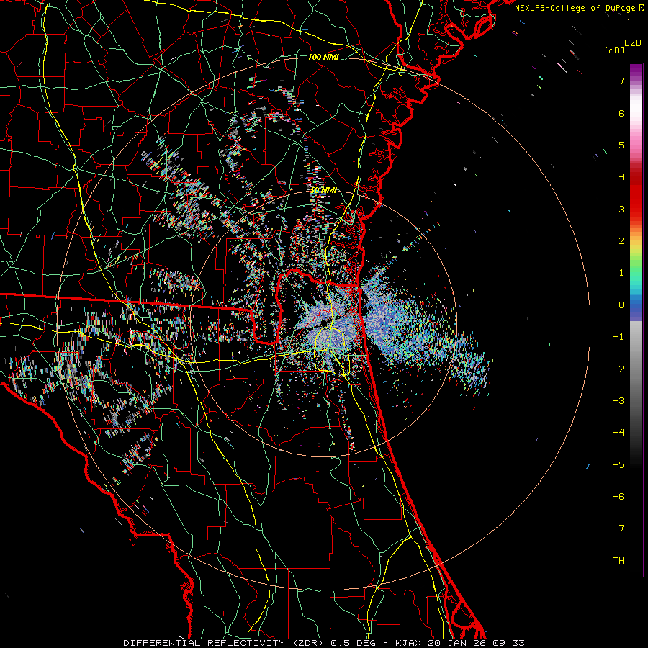Click the -1 value on the scale
Screen dimensions: 648x648
[x=618, y=337]
